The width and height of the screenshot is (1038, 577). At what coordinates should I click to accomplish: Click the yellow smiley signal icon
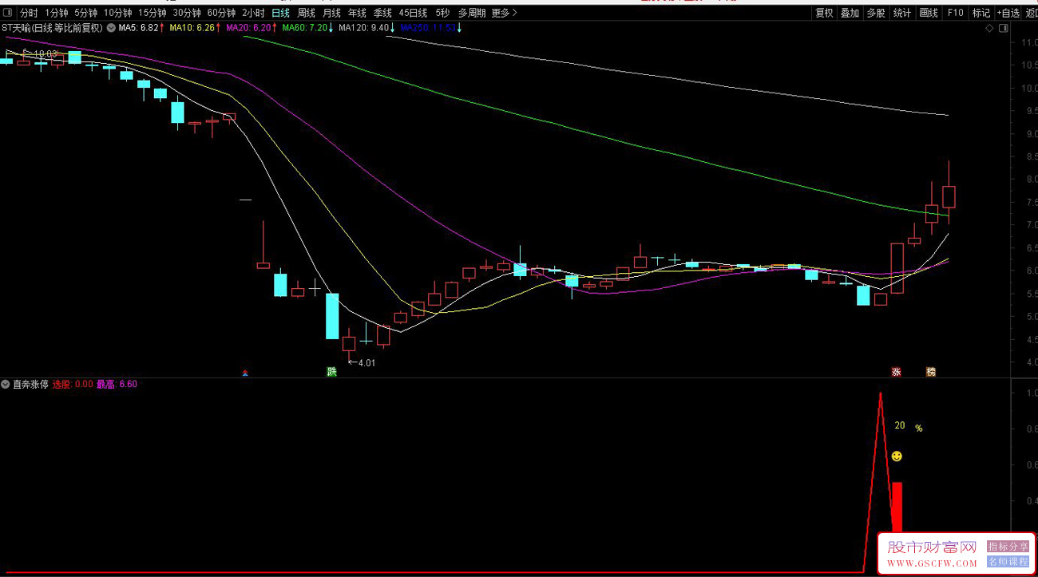(897, 456)
